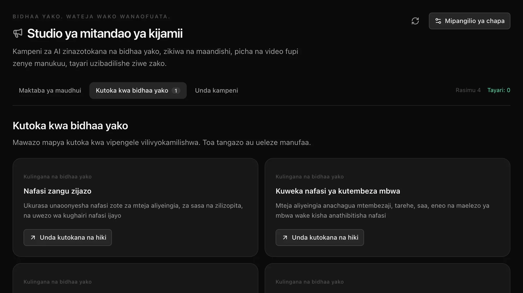Image resolution: width=523 pixels, height=293 pixels.
Task: Click the badge count 1 on the tab
Action: [176, 91]
